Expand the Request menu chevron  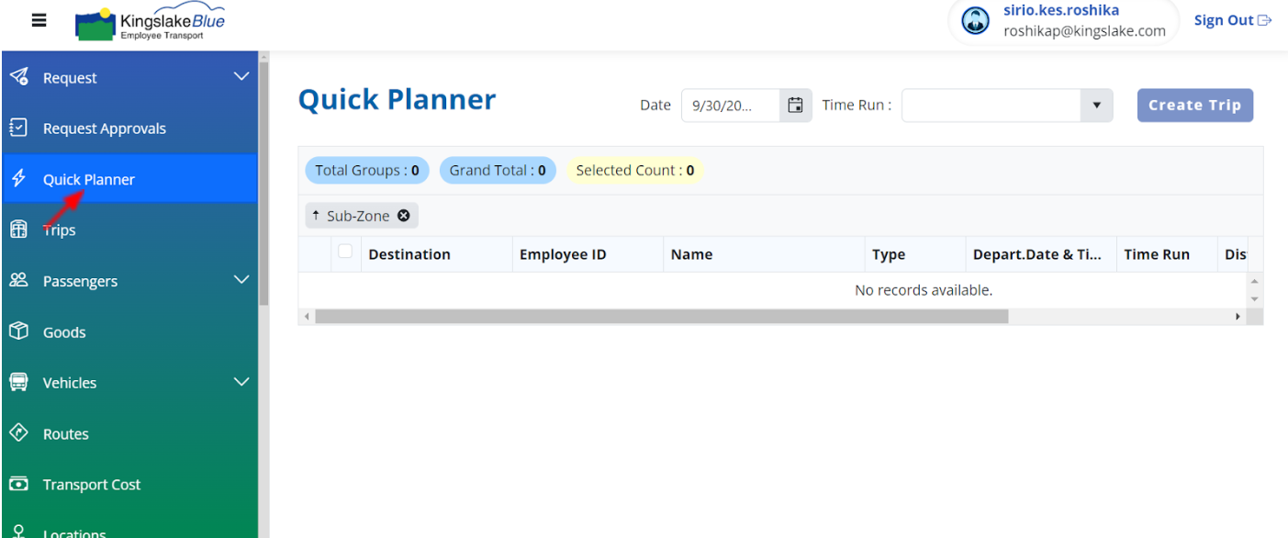click(x=241, y=76)
